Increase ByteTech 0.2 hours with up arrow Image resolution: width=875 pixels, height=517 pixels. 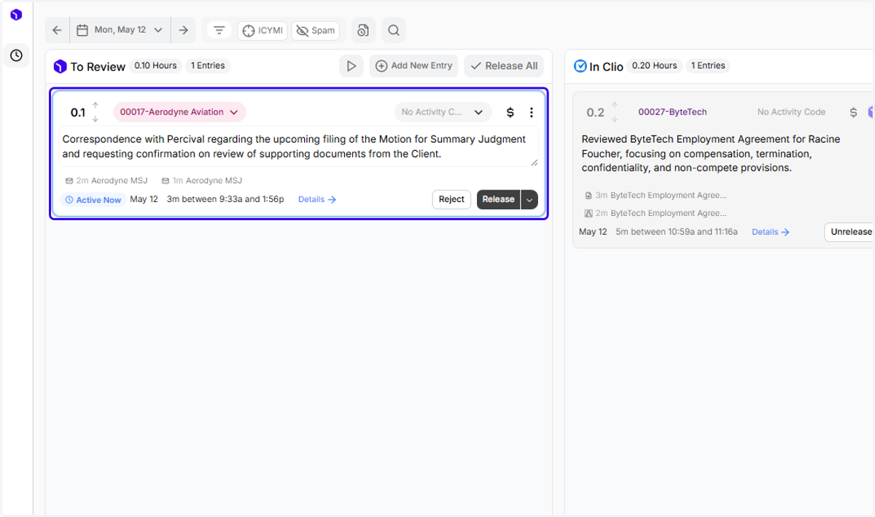615,106
